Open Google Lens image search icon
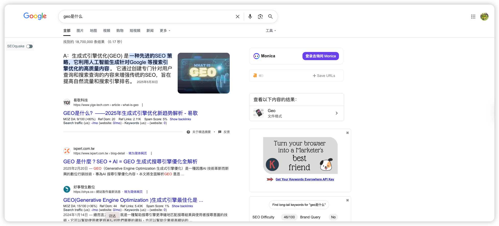This screenshot has height=226, width=499. point(260,17)
